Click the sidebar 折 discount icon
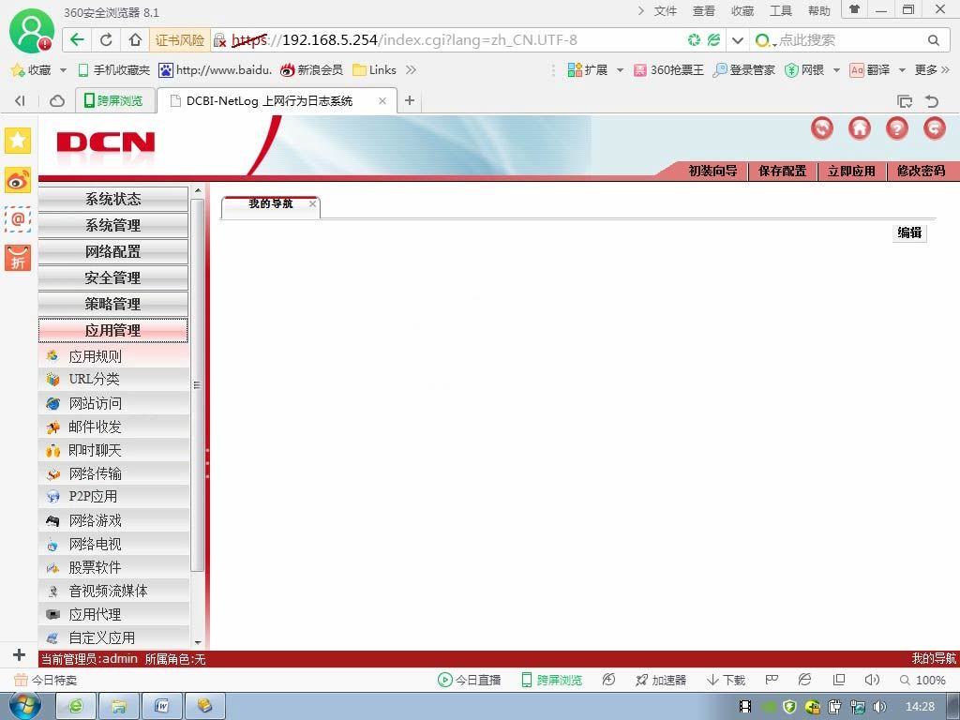 (18, 258)
